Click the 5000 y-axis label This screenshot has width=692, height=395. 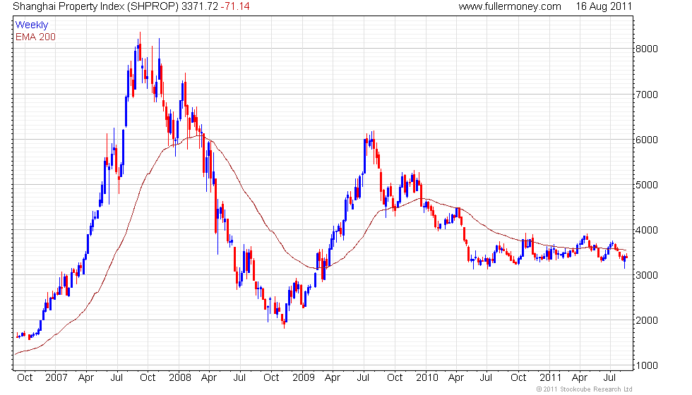tap(647, 185)
